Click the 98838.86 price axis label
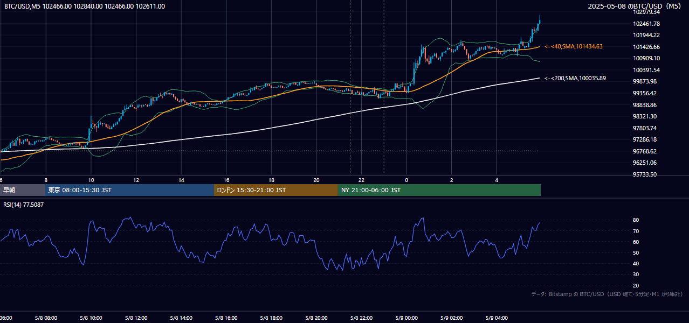Screen dimensions: 689x323 (x=645, y=105)
